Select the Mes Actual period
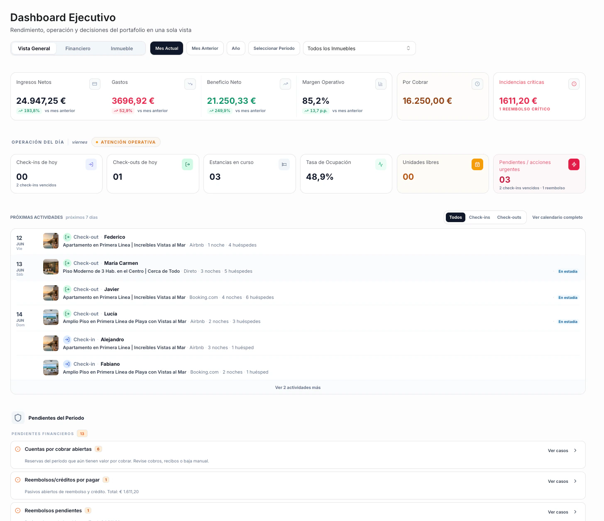Screen dimensions: 604x521 click(166, 48)
